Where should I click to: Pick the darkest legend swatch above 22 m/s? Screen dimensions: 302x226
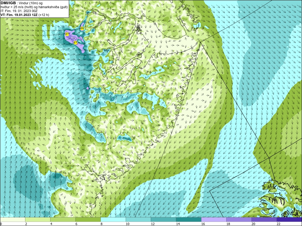coord(289,220)
